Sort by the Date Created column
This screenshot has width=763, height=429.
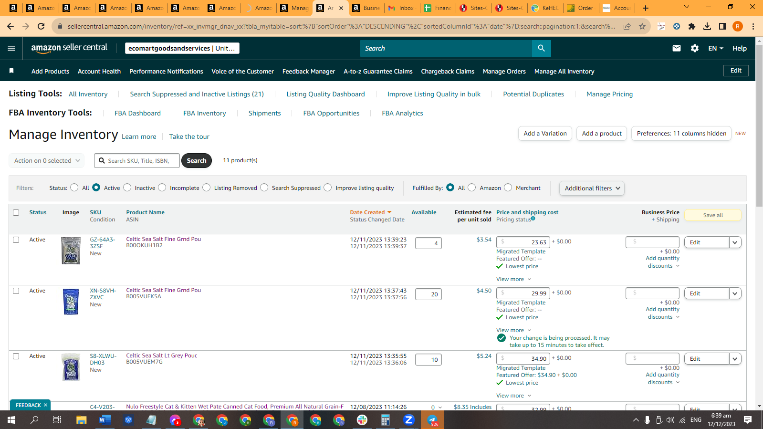coord(371,212)
